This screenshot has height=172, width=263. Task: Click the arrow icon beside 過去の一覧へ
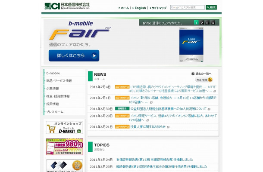pyautogui.click(x=193, y=74)
